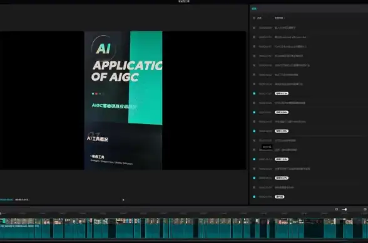Click the AI APPLICATION video preview frame
This screenshot has width=368, height=243.
(x=123, y=100)
